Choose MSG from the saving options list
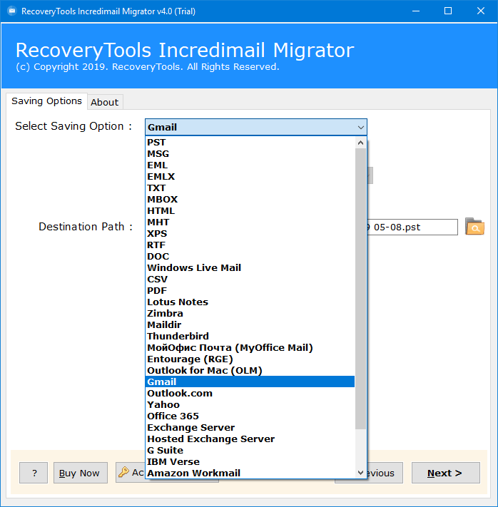 coord(250,153)
